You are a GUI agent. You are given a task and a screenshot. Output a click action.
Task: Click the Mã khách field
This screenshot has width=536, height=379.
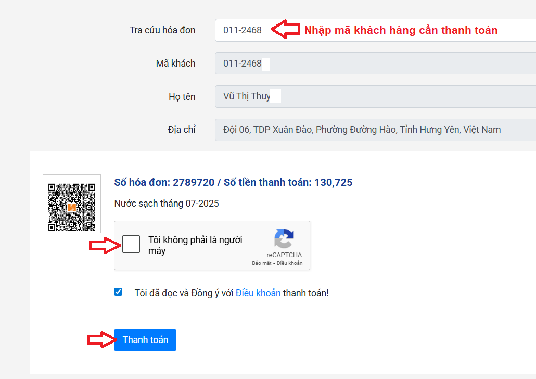[x=375, y=64]
